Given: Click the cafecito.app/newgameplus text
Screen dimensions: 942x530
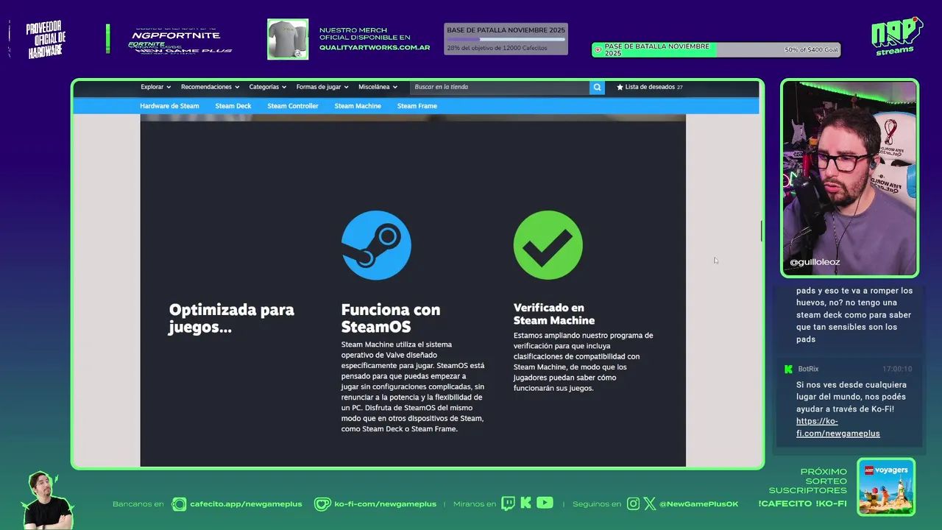Looking at the screenshot, I should [x=246, y=504].
